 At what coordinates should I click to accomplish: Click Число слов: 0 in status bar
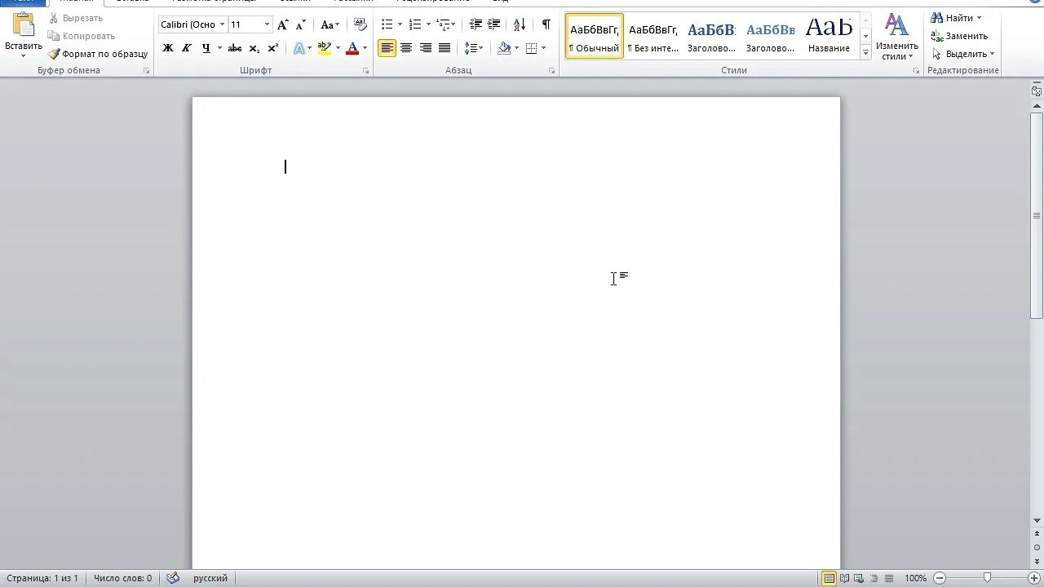coord(122,578)
